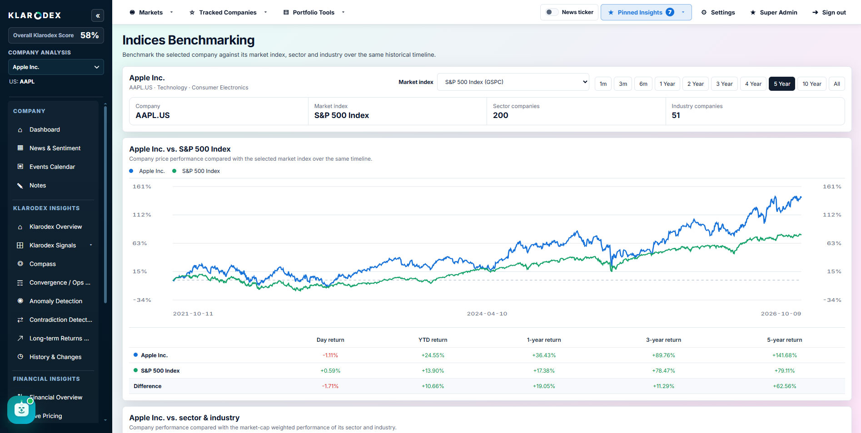This screenshot has height=433, width=861.
Task: Open the Apple Inc. company selector
Action: tap(56, 67)
